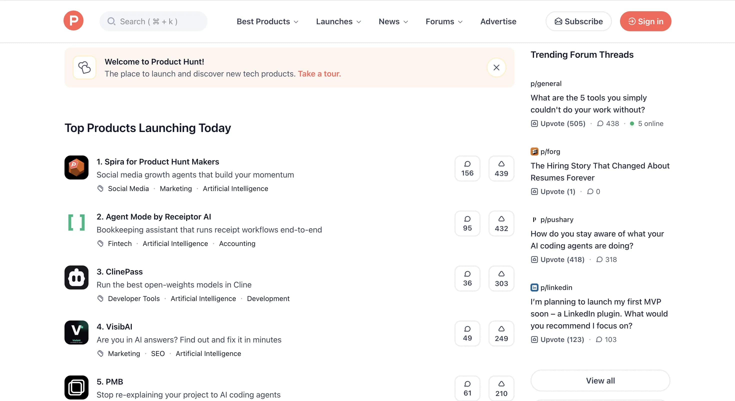Open 318 comments on coding agents thread

coord(606,259)
